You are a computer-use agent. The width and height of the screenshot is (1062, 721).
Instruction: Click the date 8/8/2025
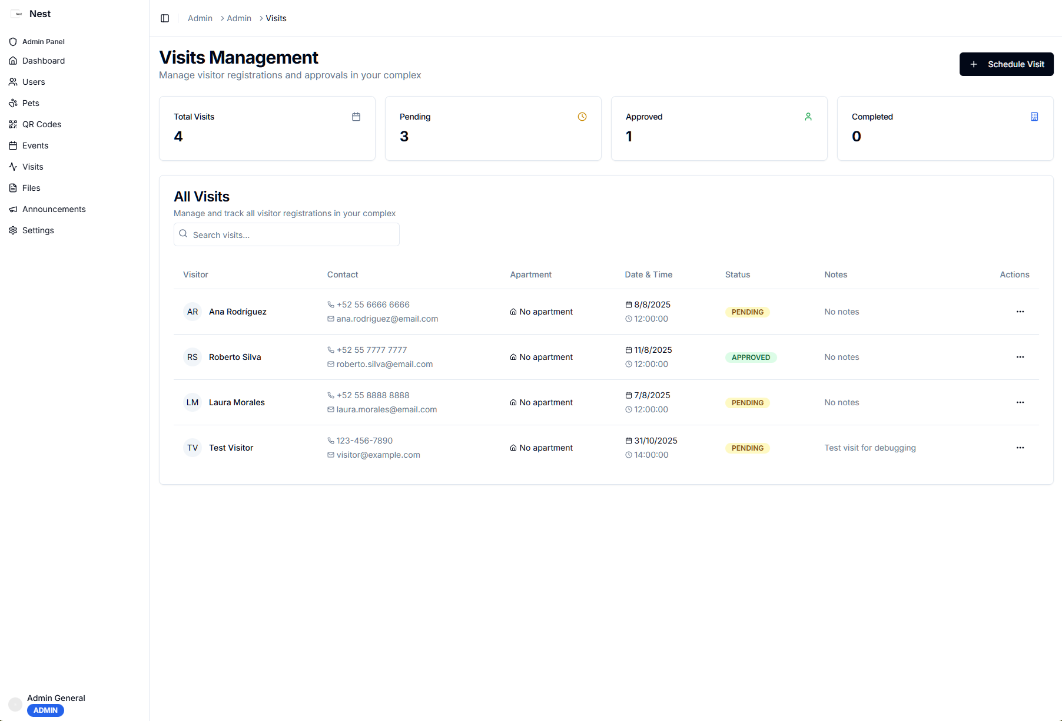coord(652,305)
